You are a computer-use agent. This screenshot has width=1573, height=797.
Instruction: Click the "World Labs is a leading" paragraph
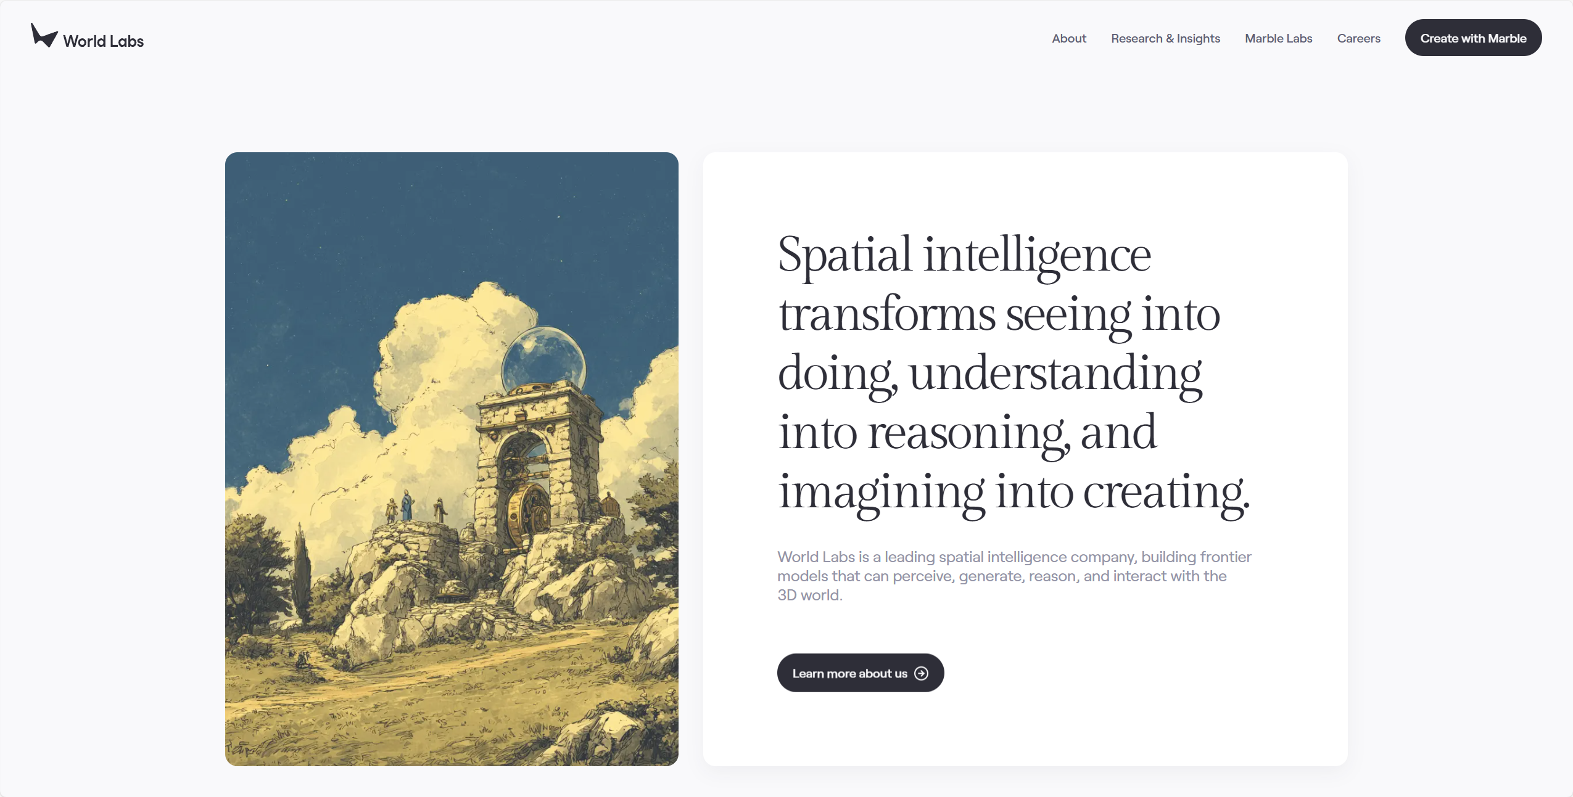tap(1014, 576)
